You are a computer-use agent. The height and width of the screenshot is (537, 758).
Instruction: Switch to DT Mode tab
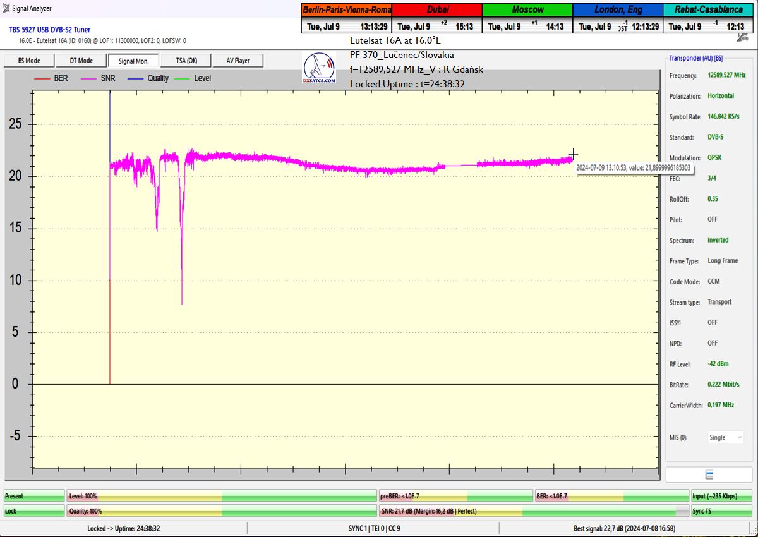click(x=80, y=61)
